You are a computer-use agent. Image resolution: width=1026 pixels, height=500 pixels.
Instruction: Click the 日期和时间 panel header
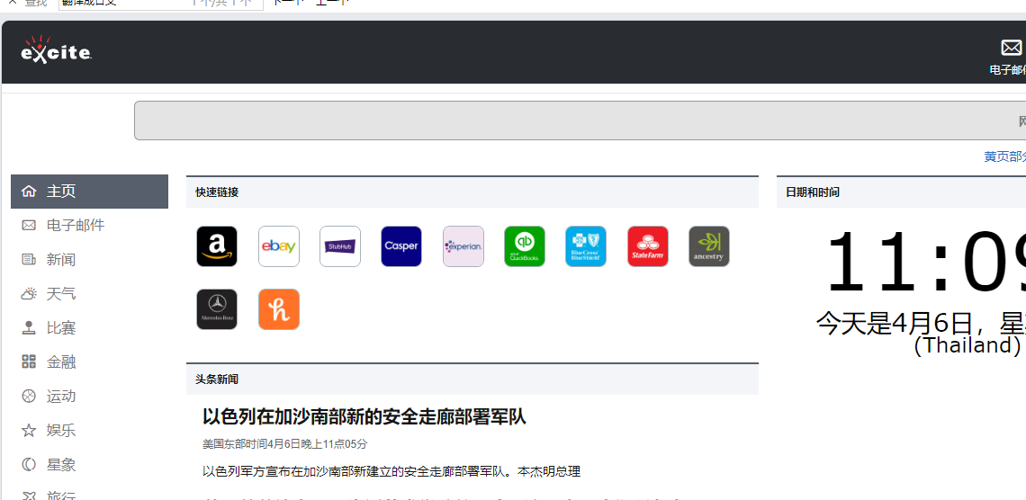click(x=902, y=192)
